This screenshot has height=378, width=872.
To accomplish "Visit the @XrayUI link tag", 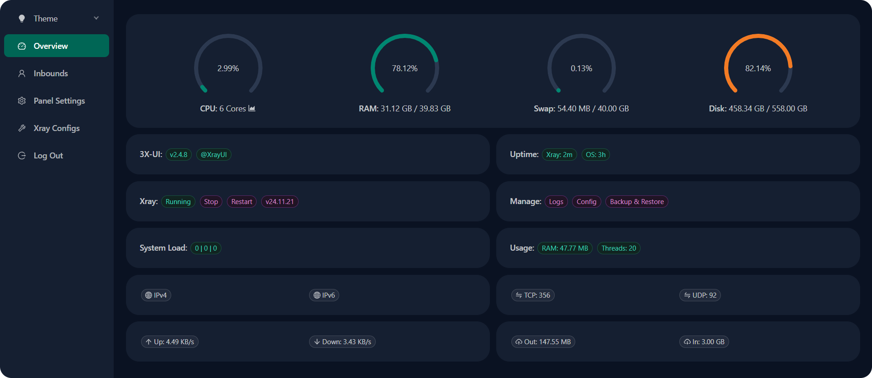I will [x=214, y=155].
